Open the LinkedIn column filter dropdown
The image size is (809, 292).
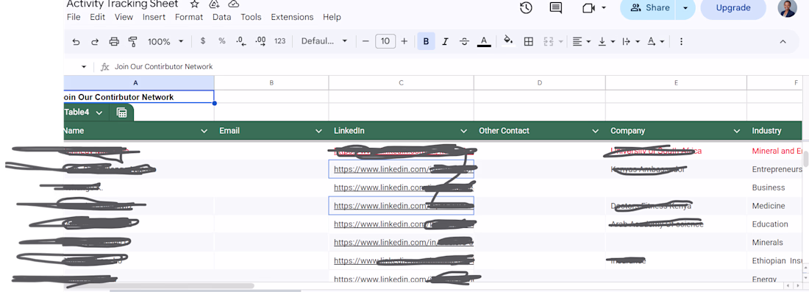[464, 131]
